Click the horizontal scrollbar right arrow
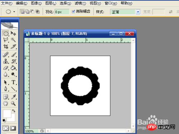The width and height of the screenshot is (179, 134). 129,131
